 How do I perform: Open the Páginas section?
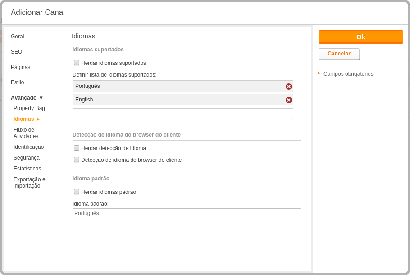coord(20,67)
